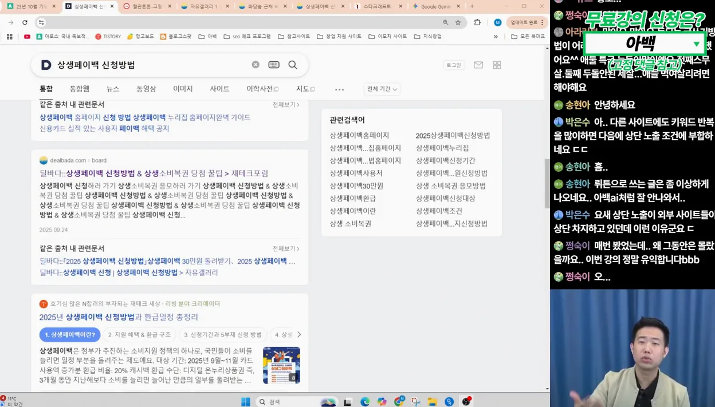Open Windows Start menu
This screenshot has width=715, height=407.
(x=246, y=402)
